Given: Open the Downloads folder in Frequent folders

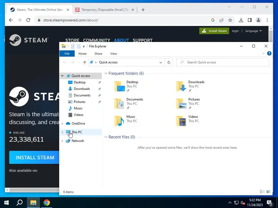Looking at the screenshot, I should (190, 86).
